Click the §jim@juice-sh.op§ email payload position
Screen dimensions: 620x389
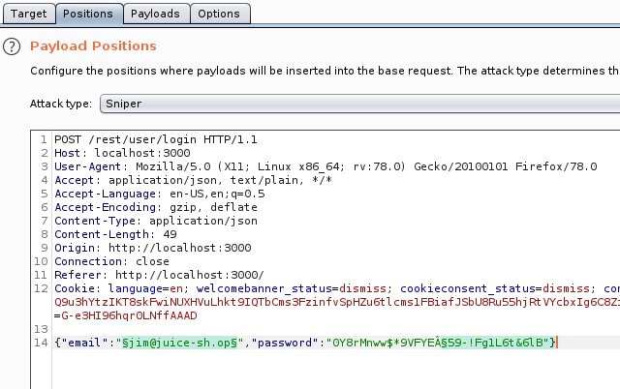(179, 343)
